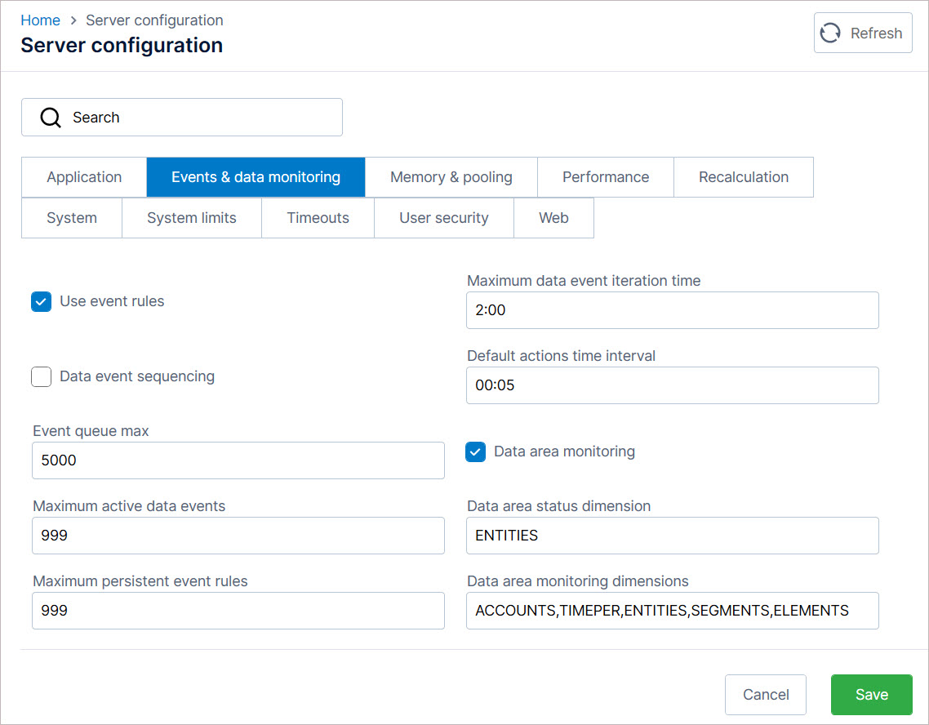Viewport: 929px width, 725px height.
Task: Select the User security tab
Action: 443,217
